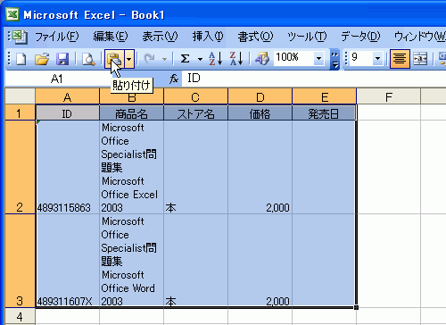Open the zoom percentage dropdown arrow

pyautogui.click(x=318, y=58)
